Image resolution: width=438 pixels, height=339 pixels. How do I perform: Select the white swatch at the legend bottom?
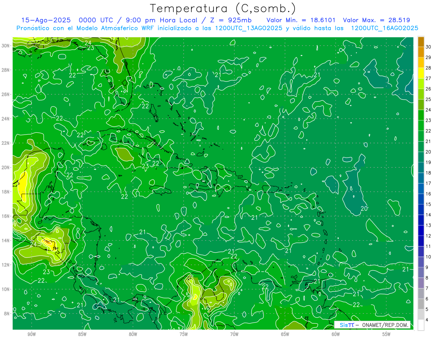[x=421, y=325]
